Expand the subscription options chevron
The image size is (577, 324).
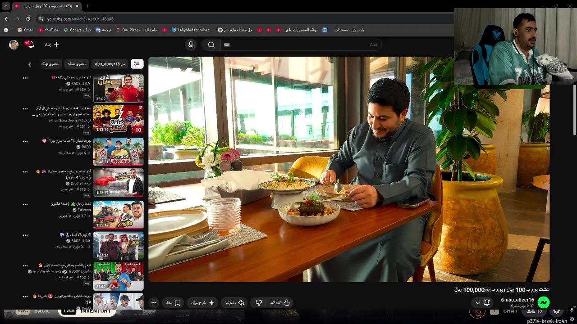[478, 303]
